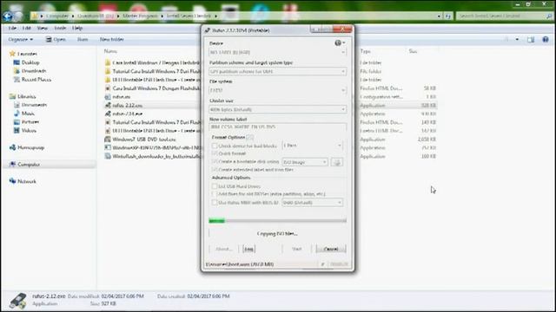Click the New volume label field
This screenshot has width=556, height=312.
[277, 127]
